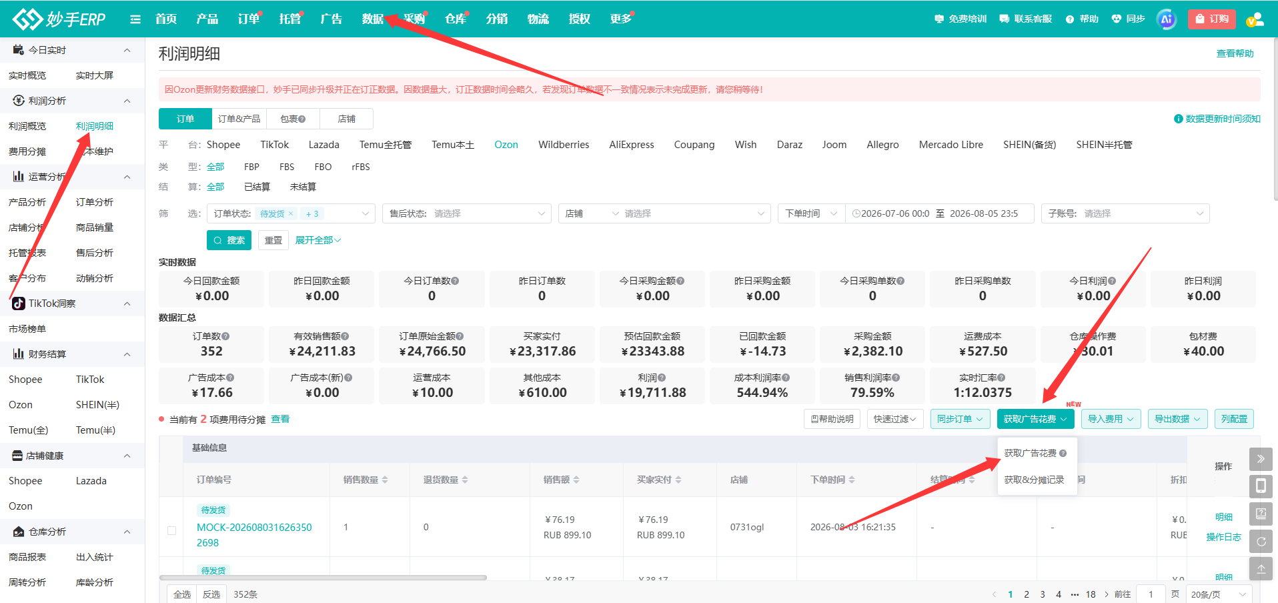1278x603 pixels.
Task: Sort table by 退货数量 column
Action: (x=465, y=480)
